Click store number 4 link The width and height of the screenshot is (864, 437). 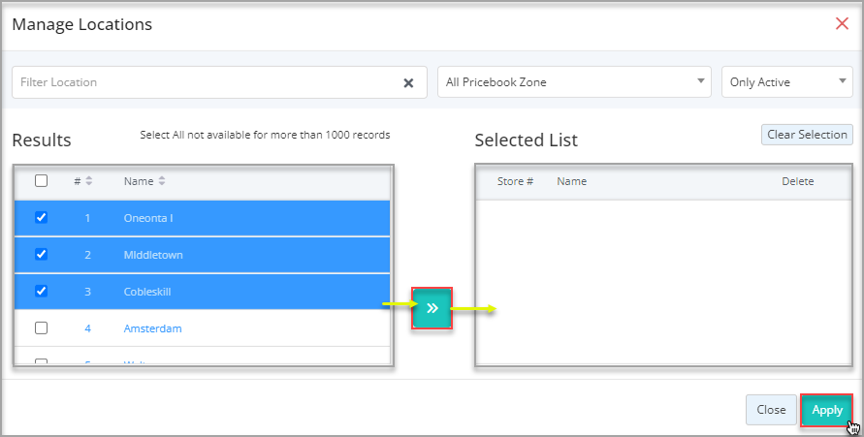coord(87,328)
